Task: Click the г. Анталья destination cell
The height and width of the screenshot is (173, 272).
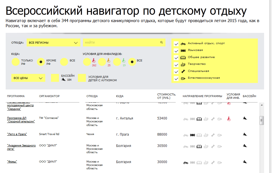Action: pos(125,118)
